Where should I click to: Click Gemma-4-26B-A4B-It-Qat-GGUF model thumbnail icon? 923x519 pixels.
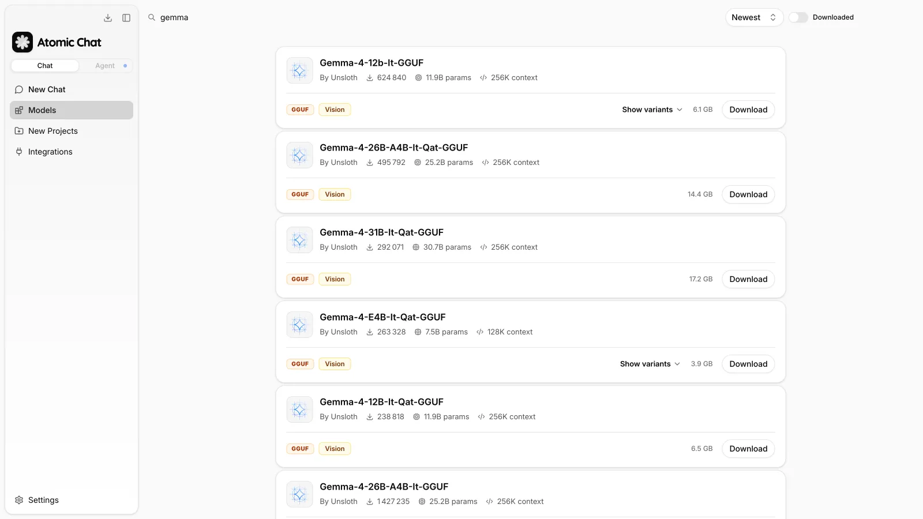[x=299, y=155]
